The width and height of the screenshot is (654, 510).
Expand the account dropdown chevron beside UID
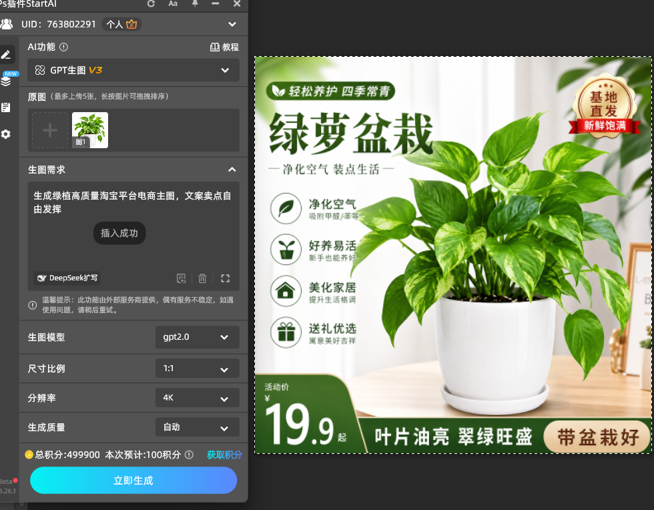[x=232, y=24]
